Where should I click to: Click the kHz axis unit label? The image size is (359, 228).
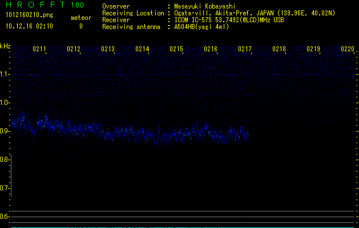pos(5,46)
